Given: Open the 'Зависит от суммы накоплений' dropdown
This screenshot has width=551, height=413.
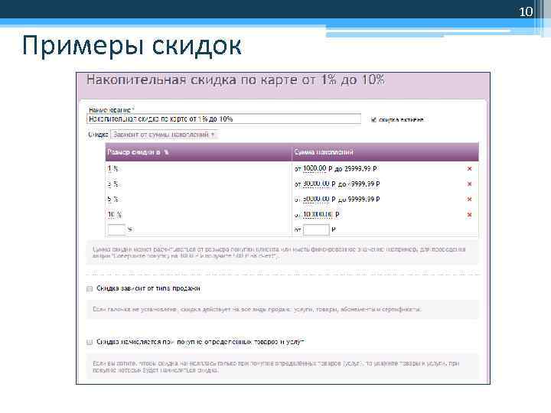Looking at the screenshot, I should click(164, 135).
